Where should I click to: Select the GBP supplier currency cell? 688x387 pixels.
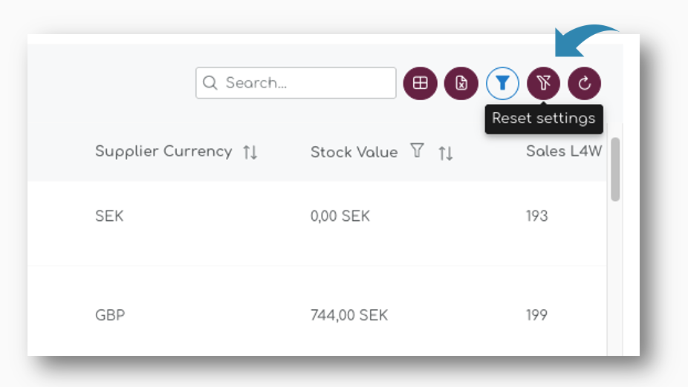tap(110, 315)
